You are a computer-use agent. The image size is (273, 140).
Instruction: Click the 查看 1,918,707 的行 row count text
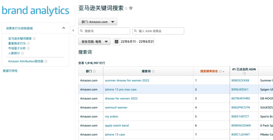coord(92,63)
